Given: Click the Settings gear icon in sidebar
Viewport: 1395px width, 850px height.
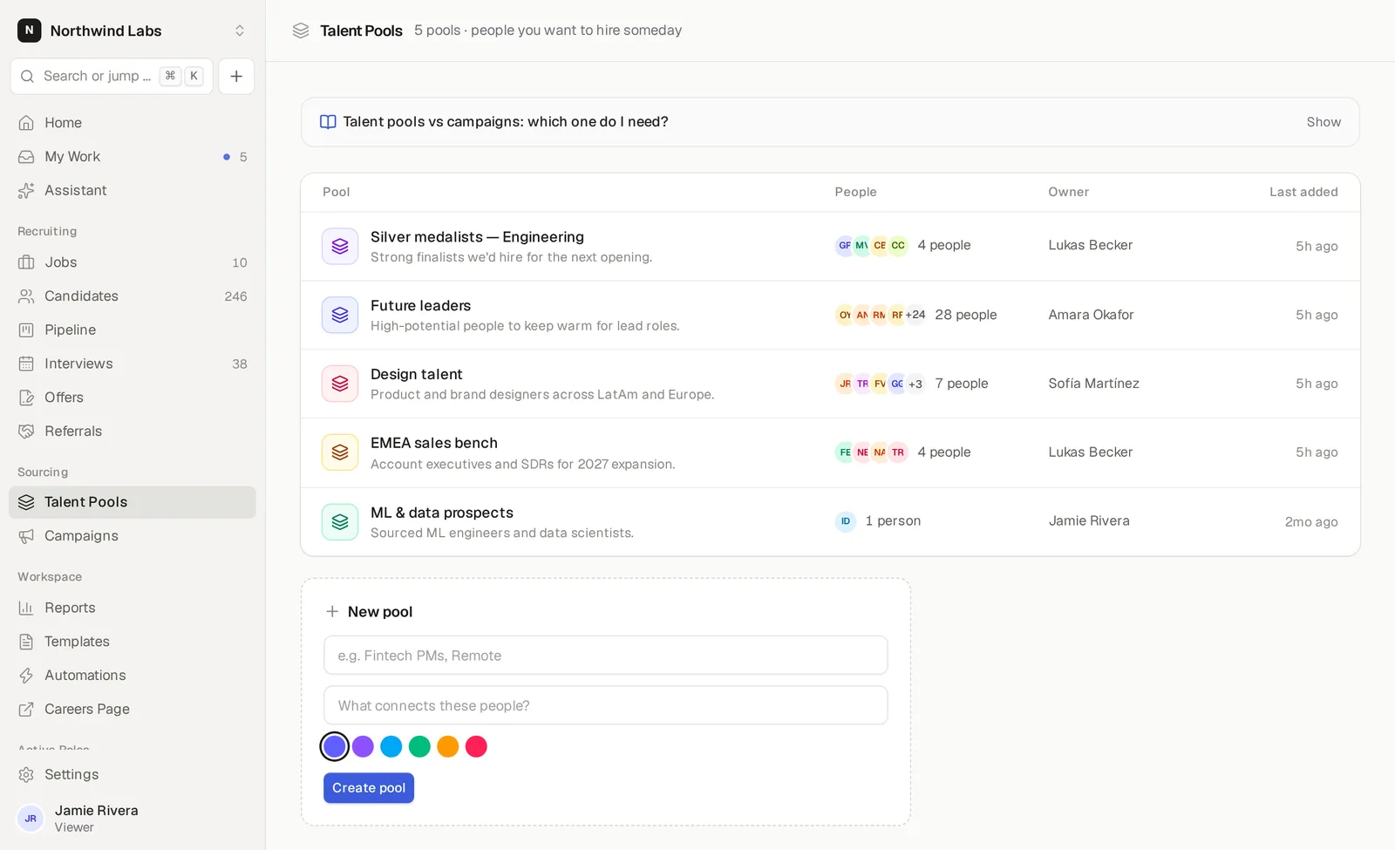Looking at the screenshot, I should pyautogui.click(x=26, y=774).
